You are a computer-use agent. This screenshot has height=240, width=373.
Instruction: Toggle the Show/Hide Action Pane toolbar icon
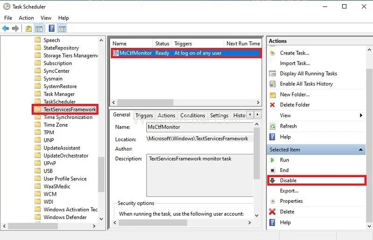click(x=62, y=28)
